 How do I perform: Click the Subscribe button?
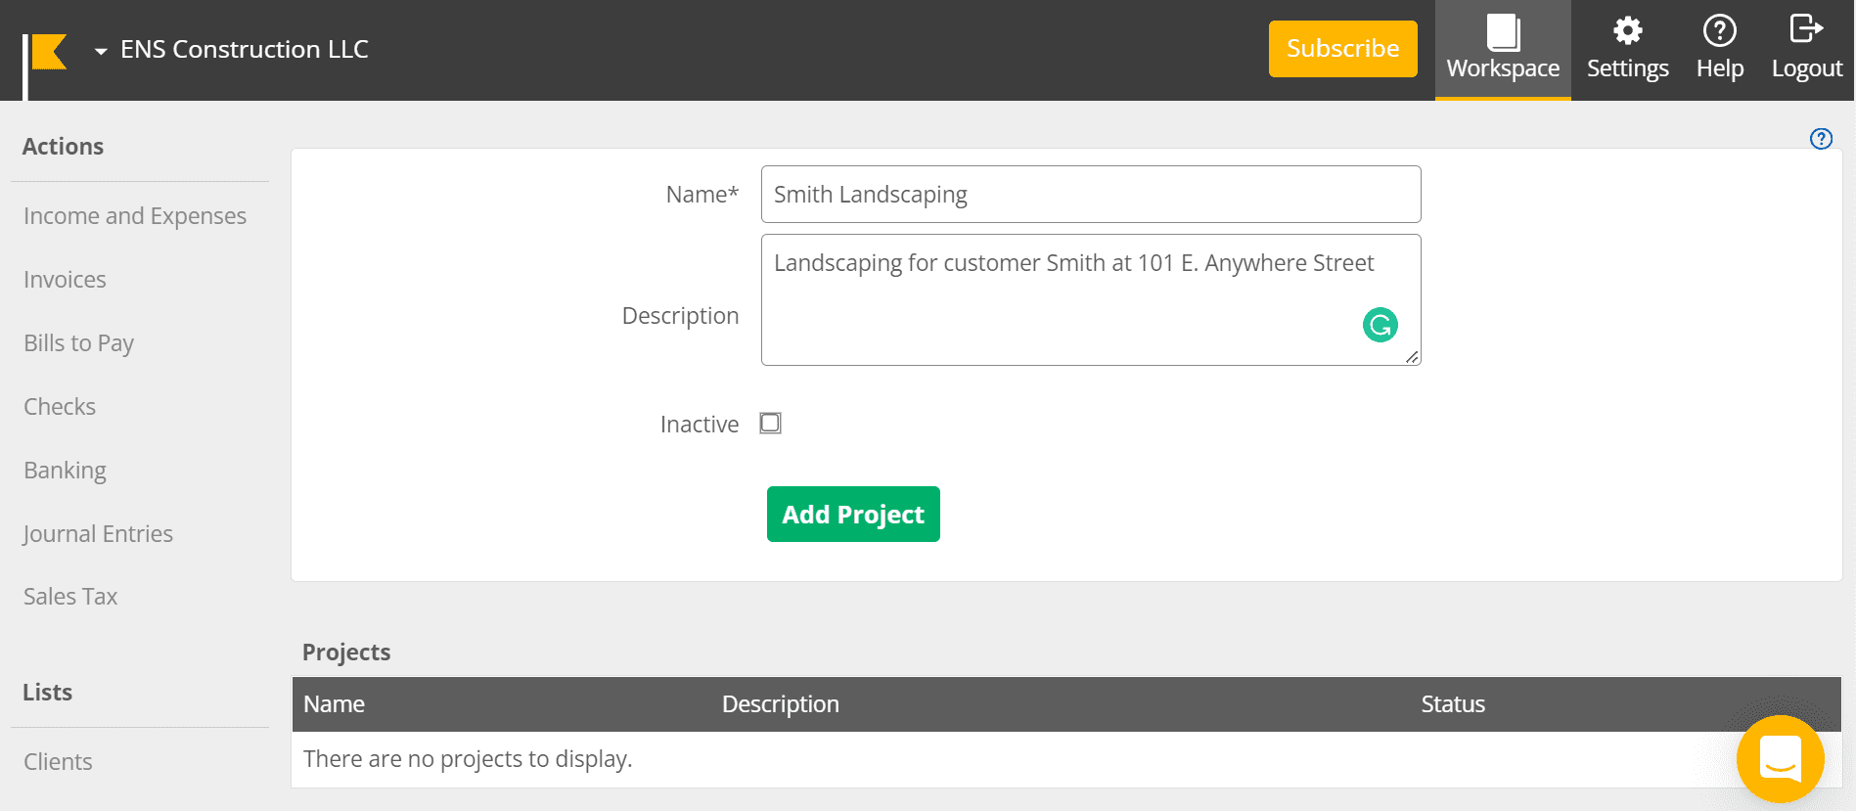(x=1342, y=49)
